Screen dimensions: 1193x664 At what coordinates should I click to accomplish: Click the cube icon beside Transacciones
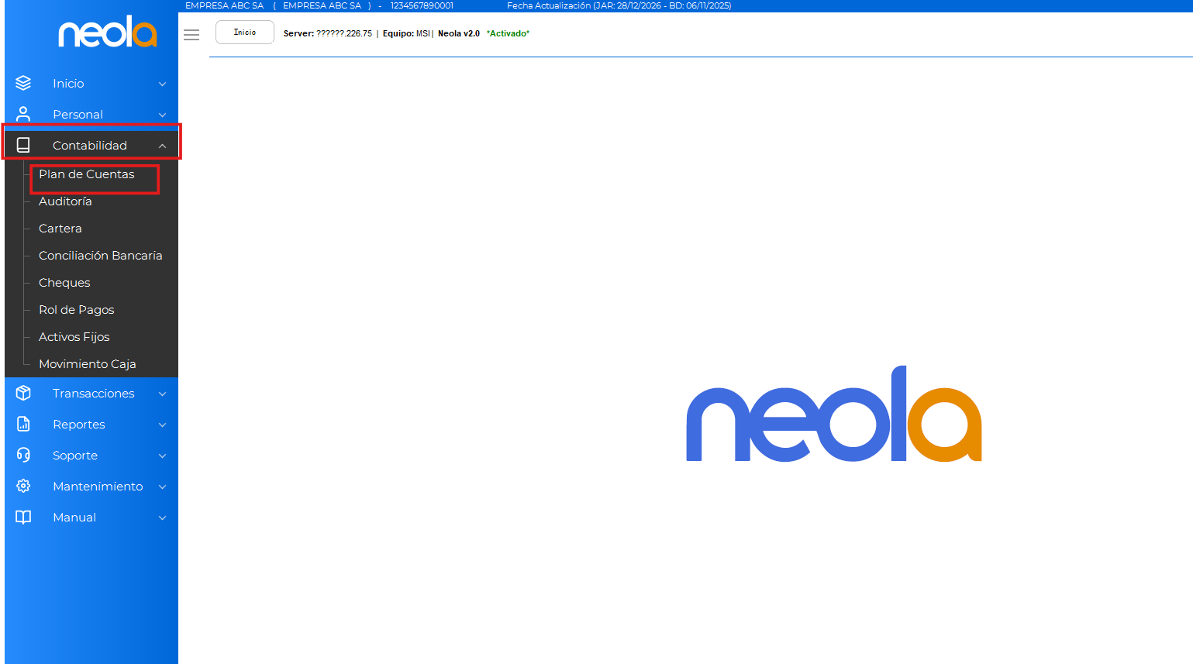click(23, 393)
